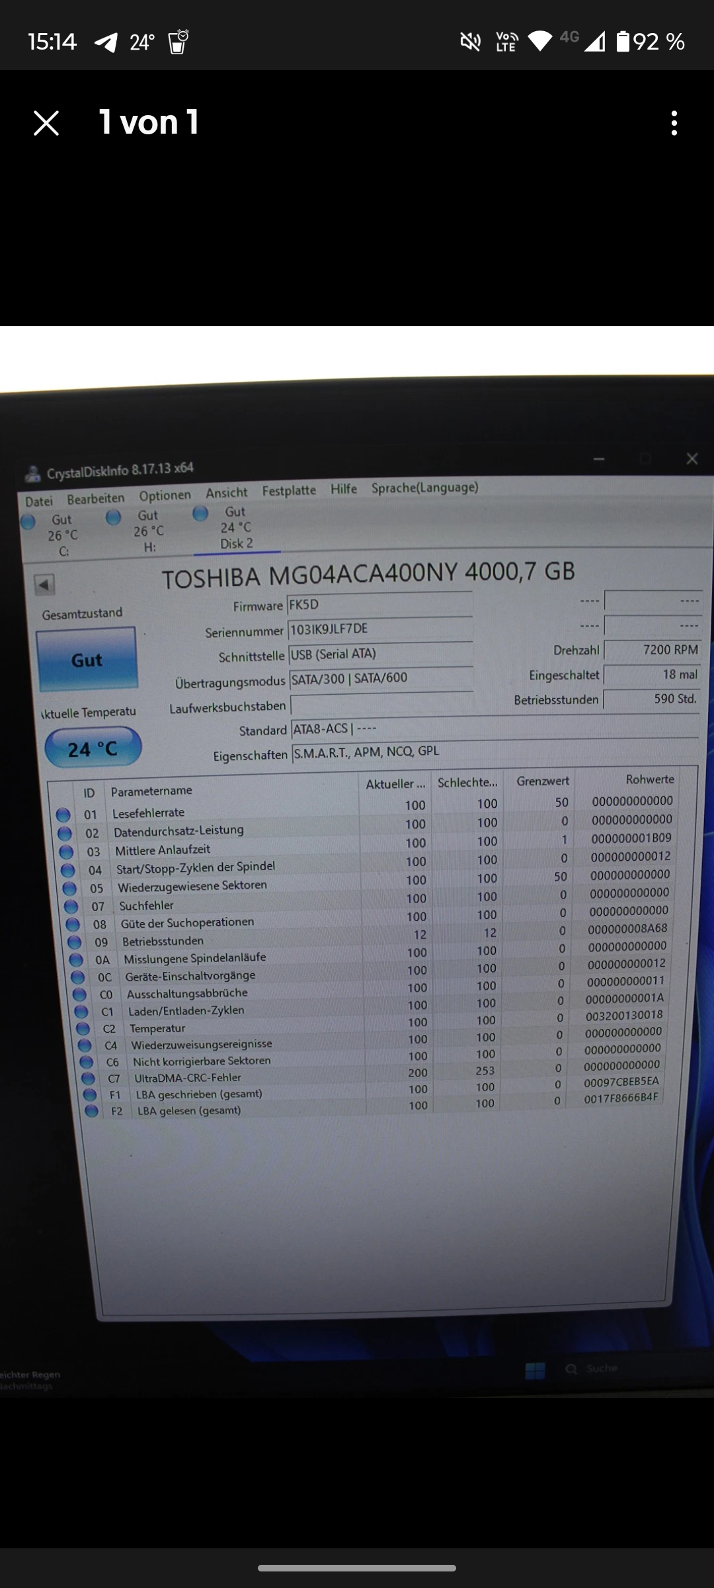Viewport: 714px width, 1588px height.
Task: Click the Betriebsstunden 590 Std. field
Action: coord(652,699)
